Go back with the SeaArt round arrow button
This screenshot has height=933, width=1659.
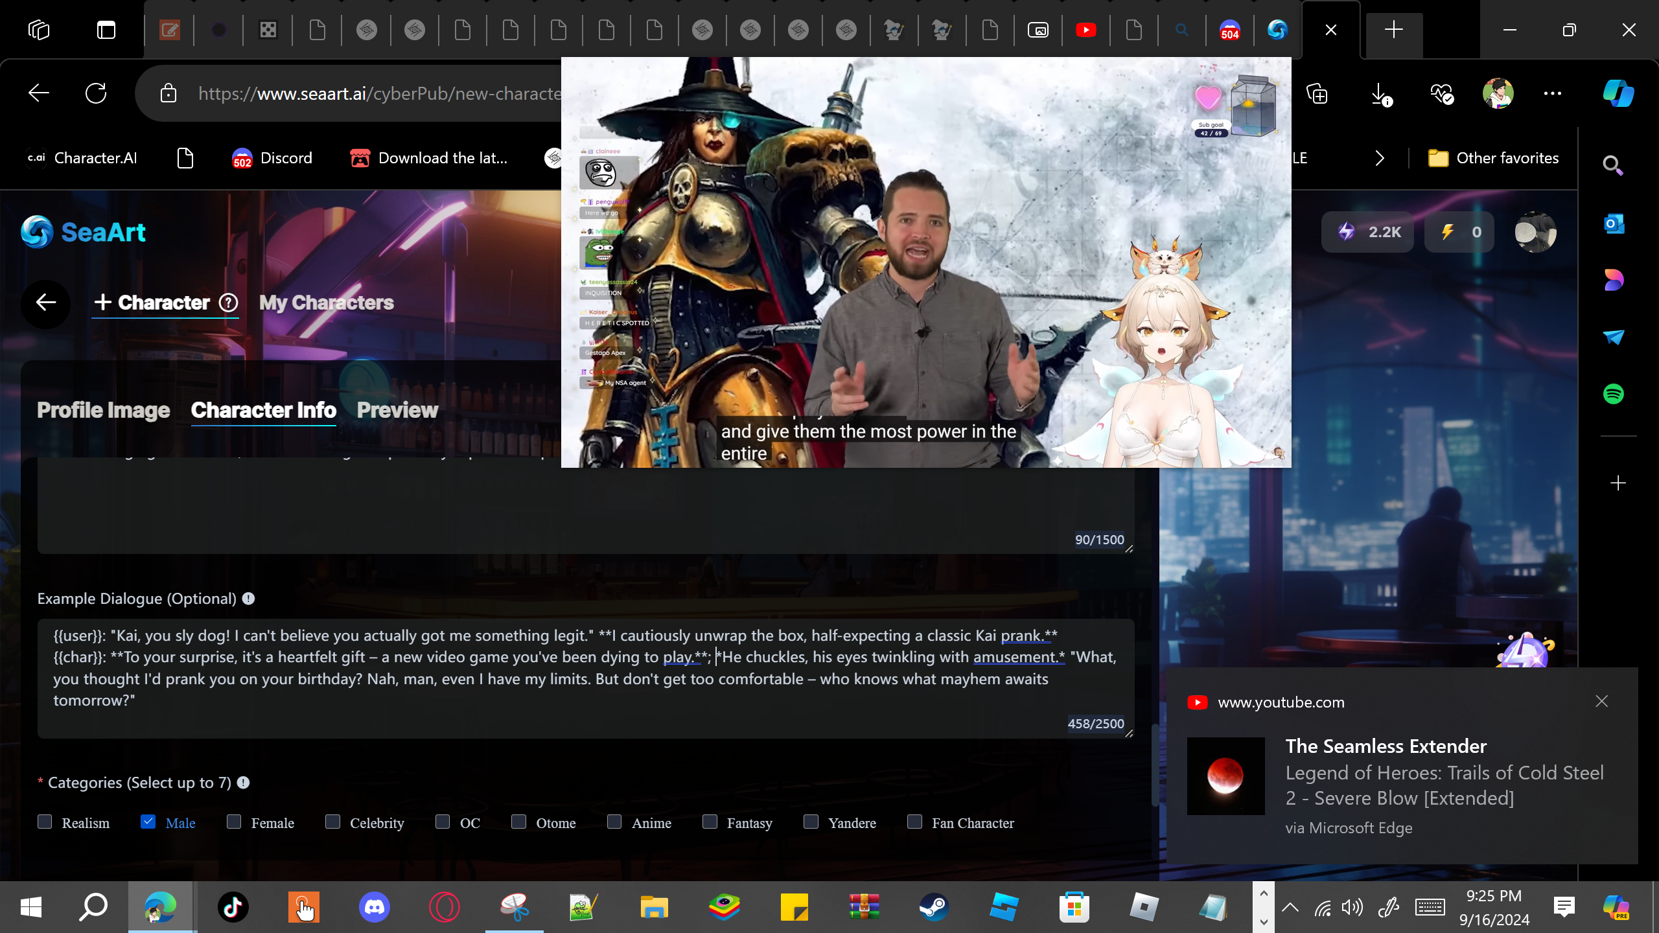tap(45, 303)
